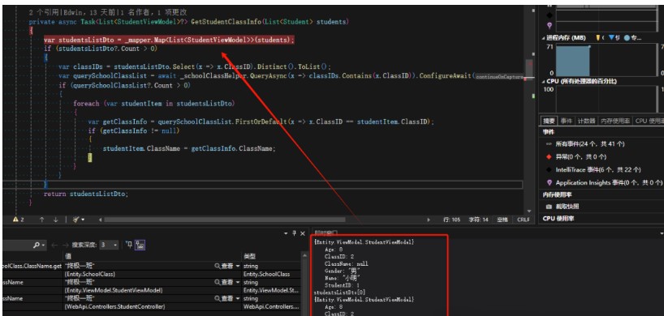Click the CRLF line ending indicator
The height and width of the screenshot is (316, 664).
pos(524,220)
